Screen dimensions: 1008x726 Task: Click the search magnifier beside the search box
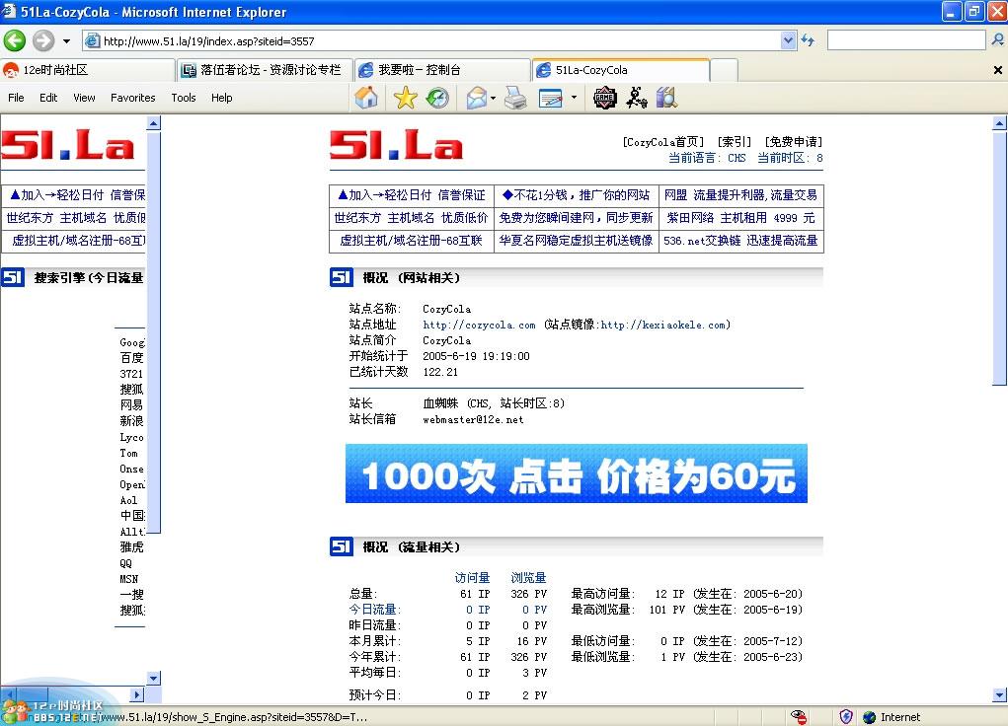(997, 40)
